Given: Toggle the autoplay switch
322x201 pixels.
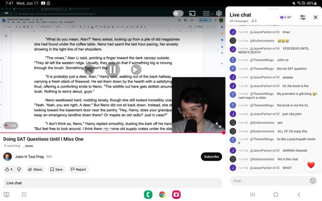Looking at the screenshot, I should coord(178,13).
